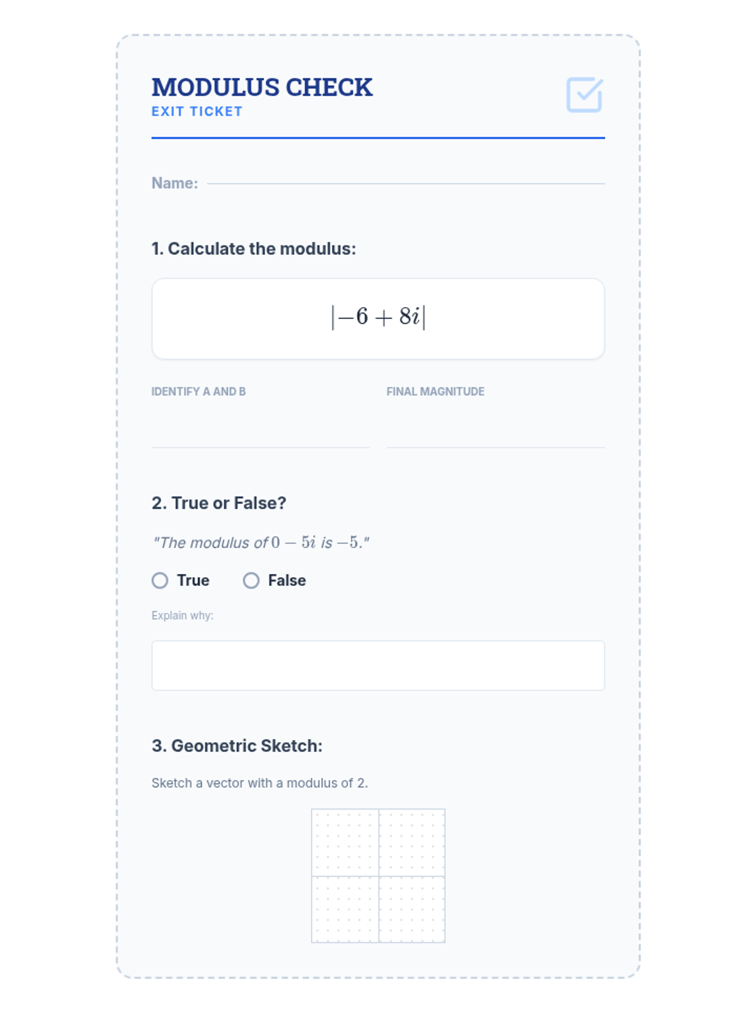
Task: Click the upper-right quadrant of the sketch grid
Action: [412, 843]
